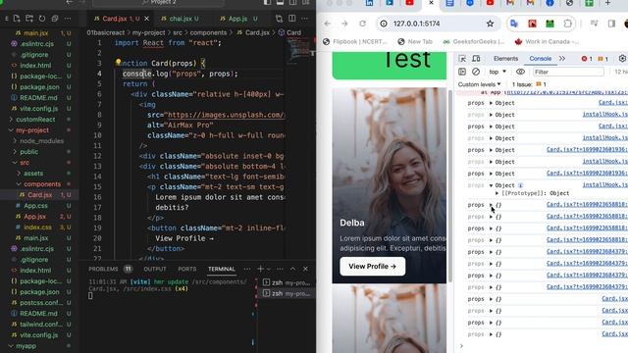Open GeeksforGeeks bookmark
This screenshot has height=353, width=628.
tap(474, 41)
